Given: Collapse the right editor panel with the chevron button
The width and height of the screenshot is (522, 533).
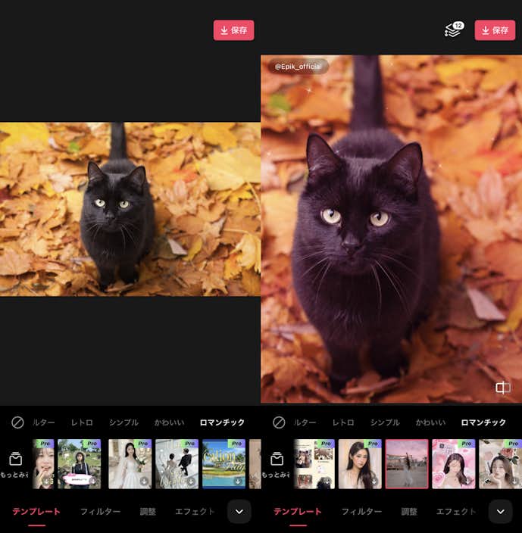Looking at the screenshot, I should coord(500,512).
